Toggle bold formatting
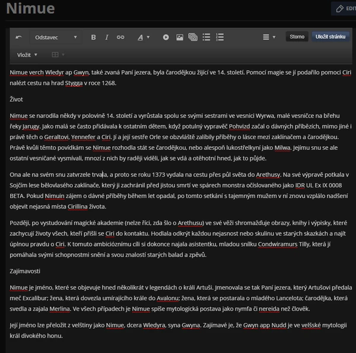 [x=93, y=37]
